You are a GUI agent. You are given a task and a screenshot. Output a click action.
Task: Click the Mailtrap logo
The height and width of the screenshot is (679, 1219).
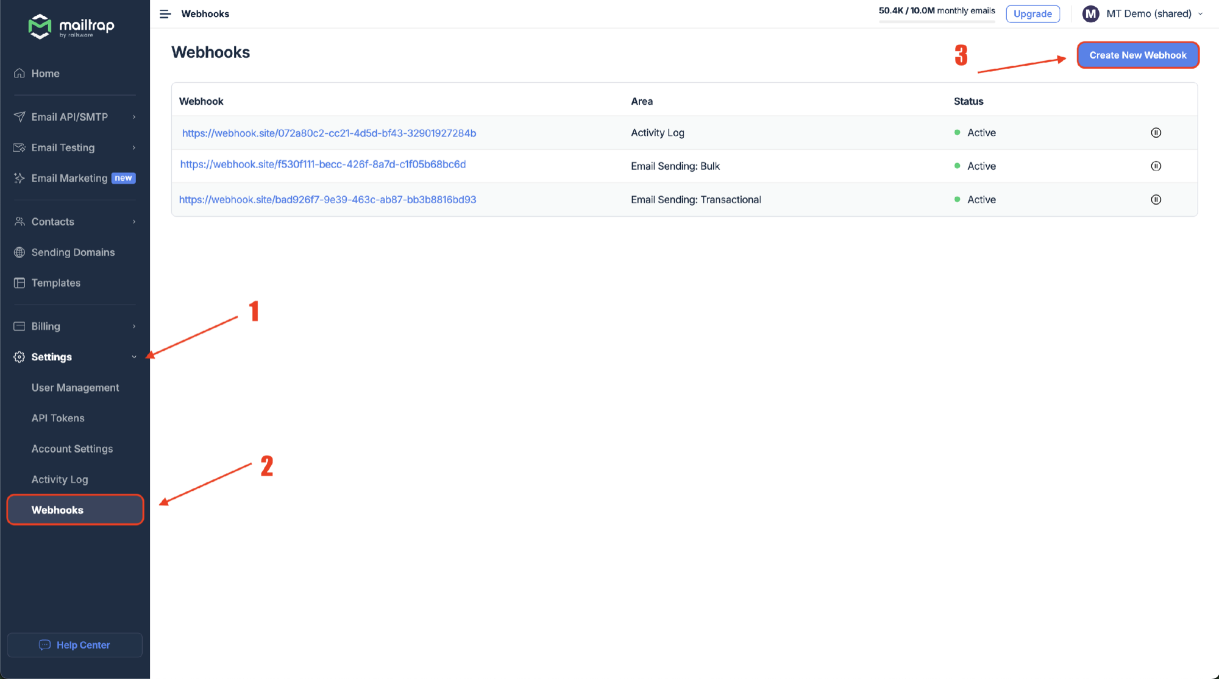(71, 26)
